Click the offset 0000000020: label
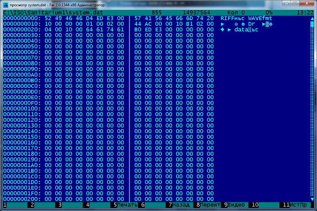317x211 pixels. click(22, 30)
